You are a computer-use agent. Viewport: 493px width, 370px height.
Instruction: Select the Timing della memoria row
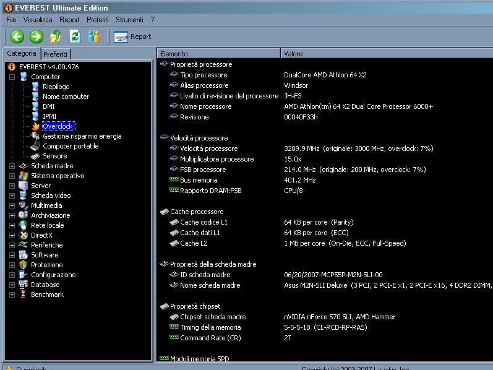point(325,327)
